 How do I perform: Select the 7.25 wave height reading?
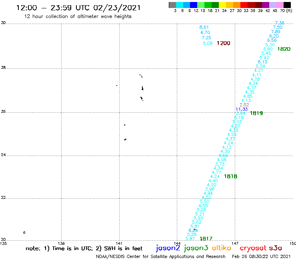pos(206,38)
